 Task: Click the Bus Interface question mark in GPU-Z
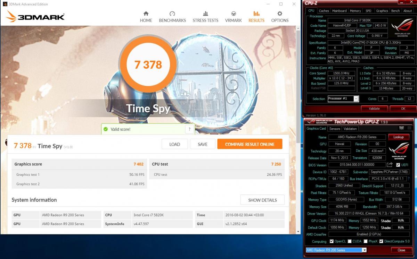tap(409, 179)
